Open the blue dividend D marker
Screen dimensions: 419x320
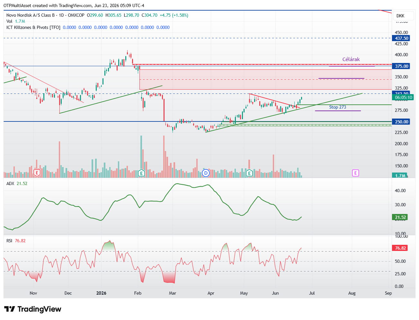[206, 173]
